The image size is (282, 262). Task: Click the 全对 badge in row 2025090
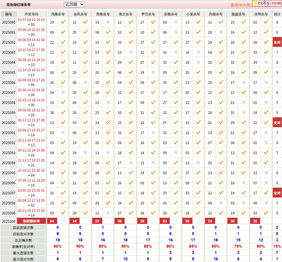277,123
